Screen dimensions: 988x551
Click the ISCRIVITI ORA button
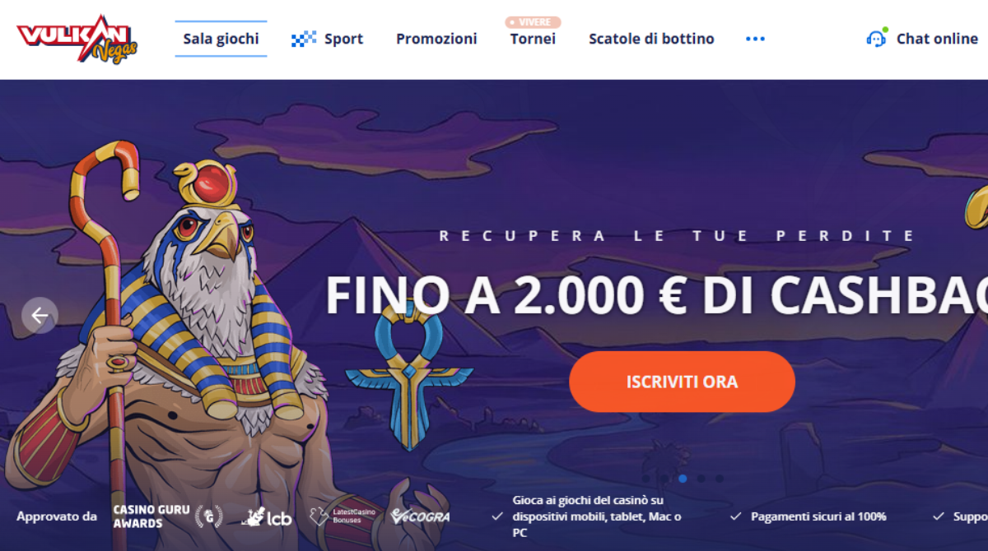pos(682,382)
